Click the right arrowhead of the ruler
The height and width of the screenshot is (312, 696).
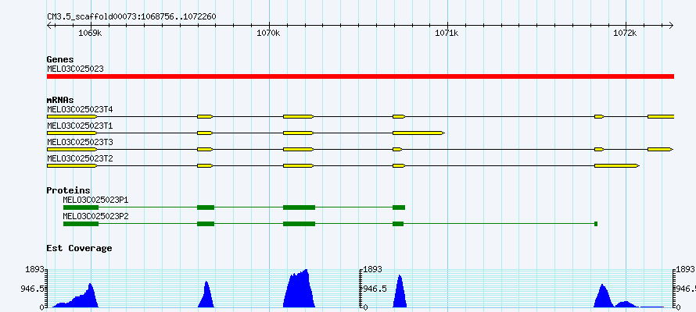click(671, 25)
